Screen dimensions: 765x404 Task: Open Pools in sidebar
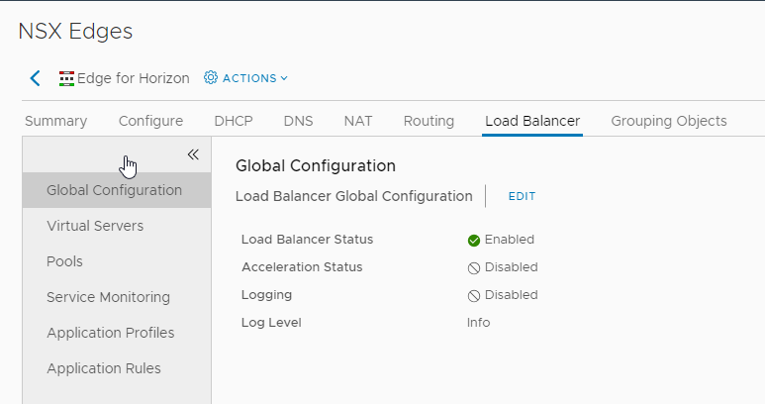pyautogui.click(x=117, y=261)
